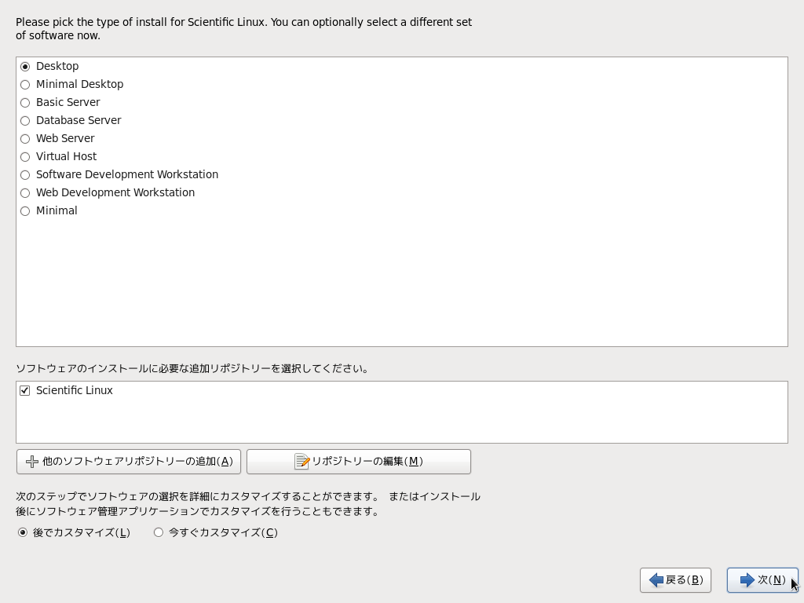This screenshot has width=804, height=603.
Task: Select the Minimal install type
Action: point(25,211)
